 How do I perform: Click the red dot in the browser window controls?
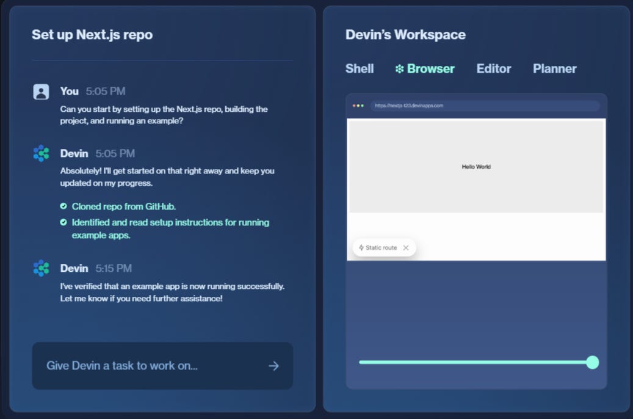[353, 106]
